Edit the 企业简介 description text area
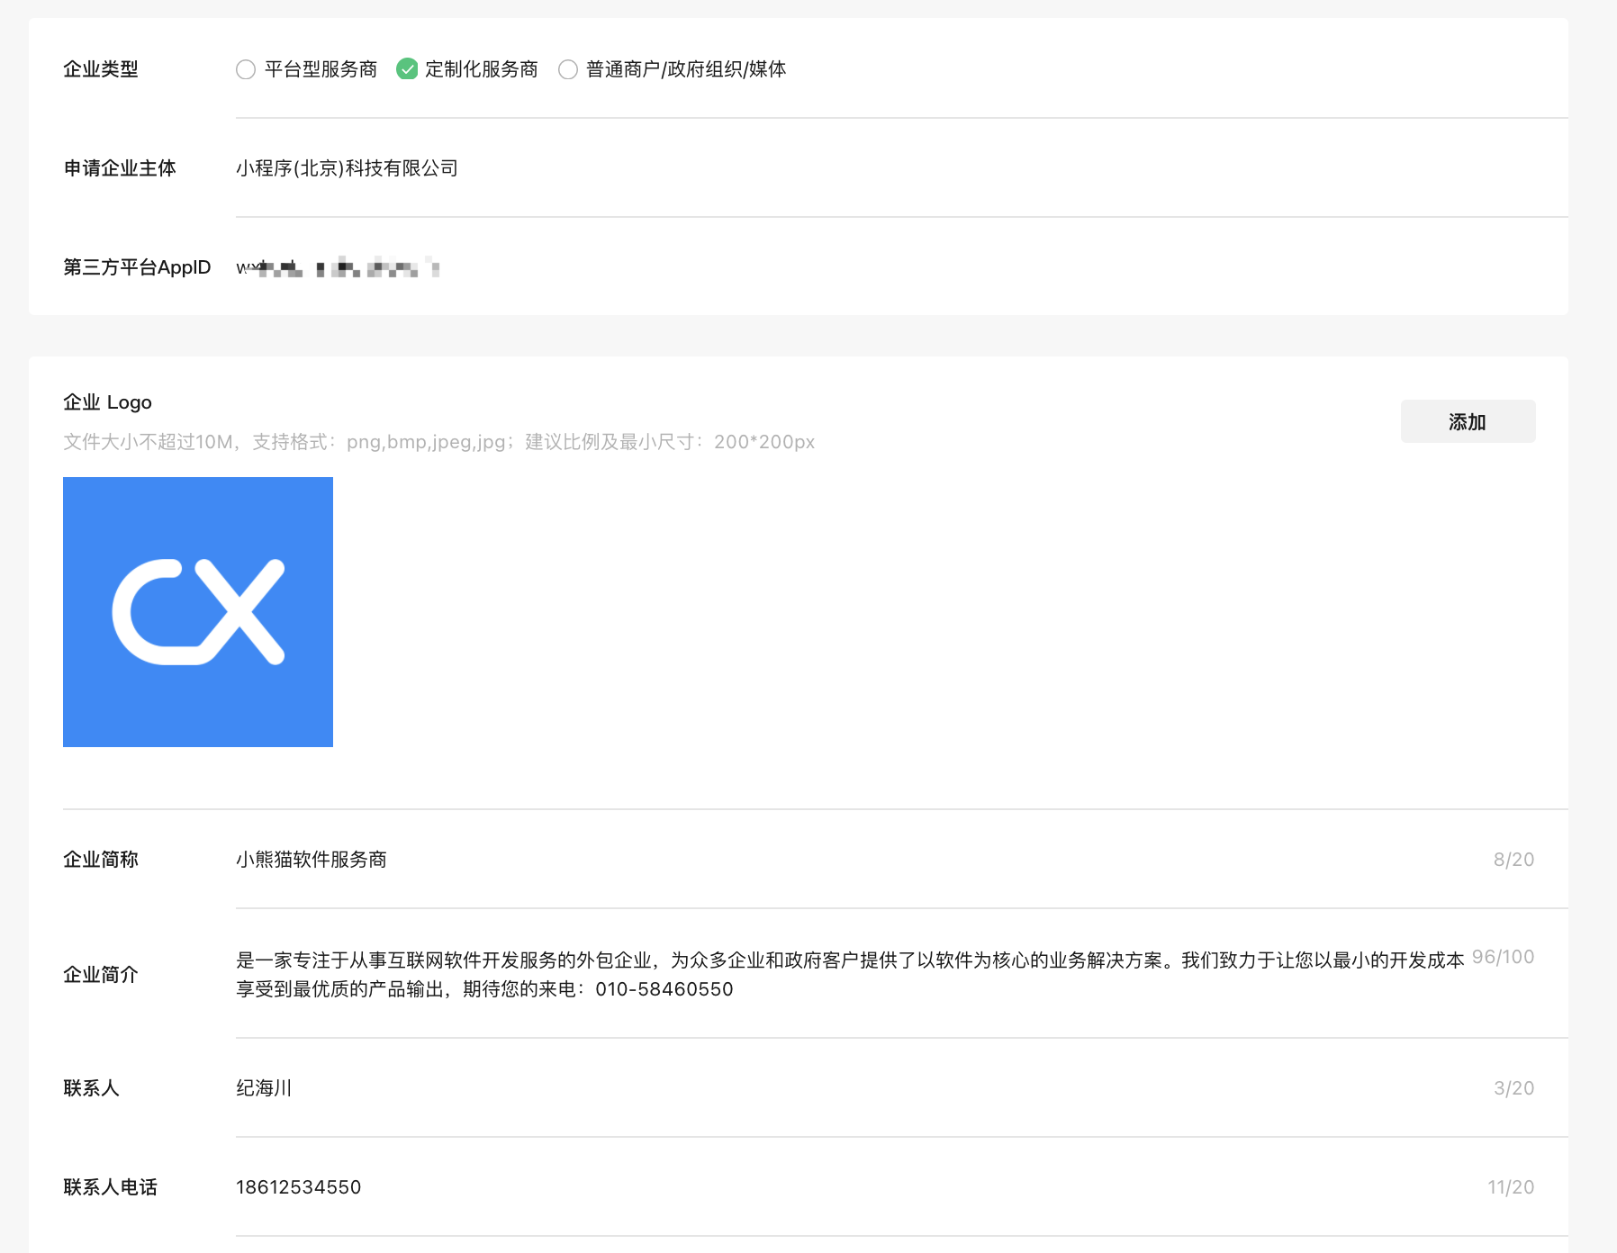 click(x=850, y=975)
